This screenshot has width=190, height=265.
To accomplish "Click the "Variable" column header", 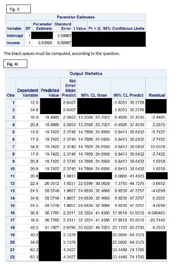I will [14, 28].
